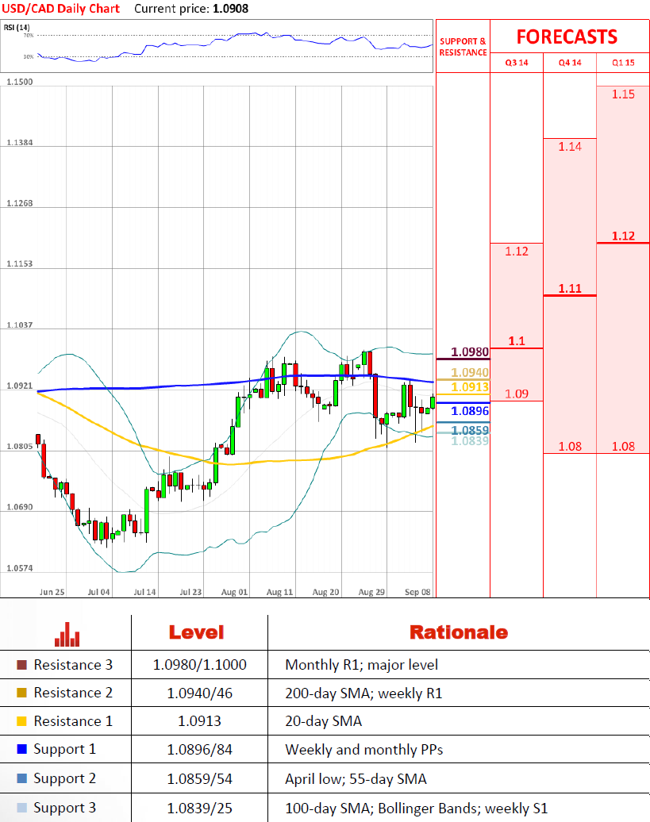Click the RSI (14) indicator label
This screenshot has height=822, width=650.
click(x=17, y=27)
